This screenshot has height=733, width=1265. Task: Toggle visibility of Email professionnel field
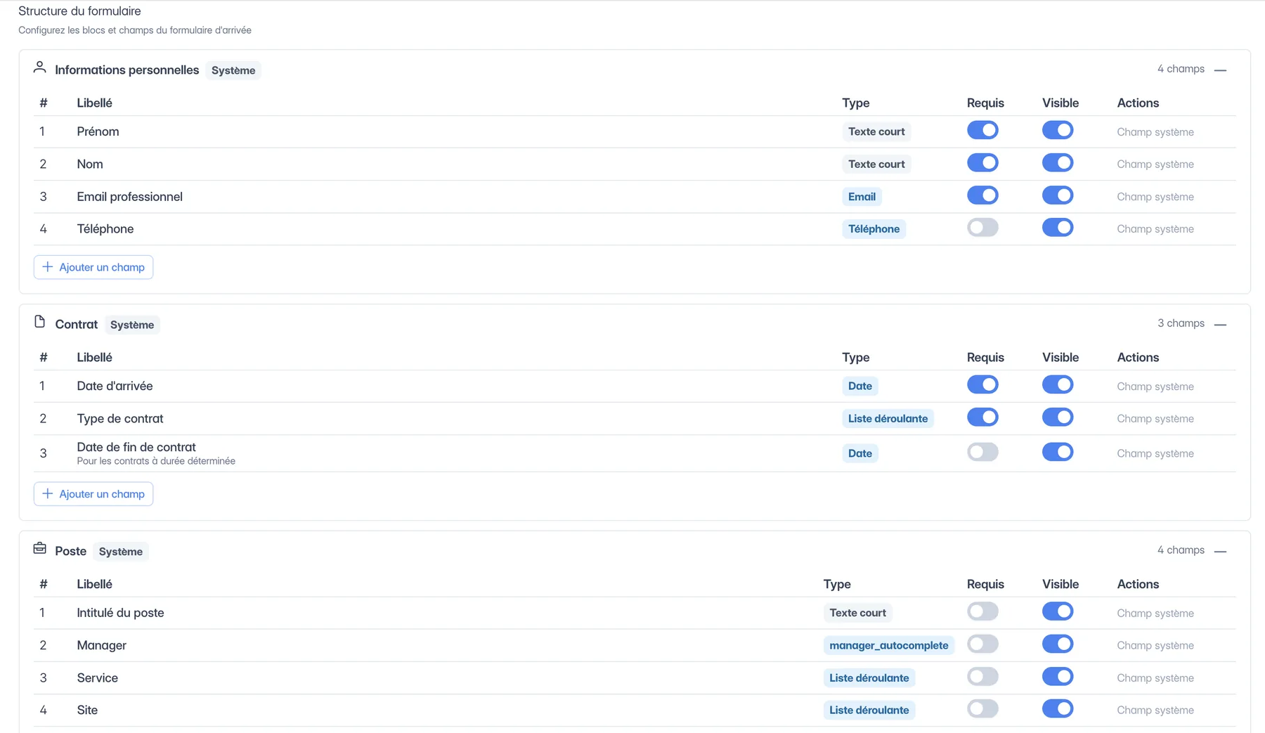pyautogui.click(x=1058, y=195)
